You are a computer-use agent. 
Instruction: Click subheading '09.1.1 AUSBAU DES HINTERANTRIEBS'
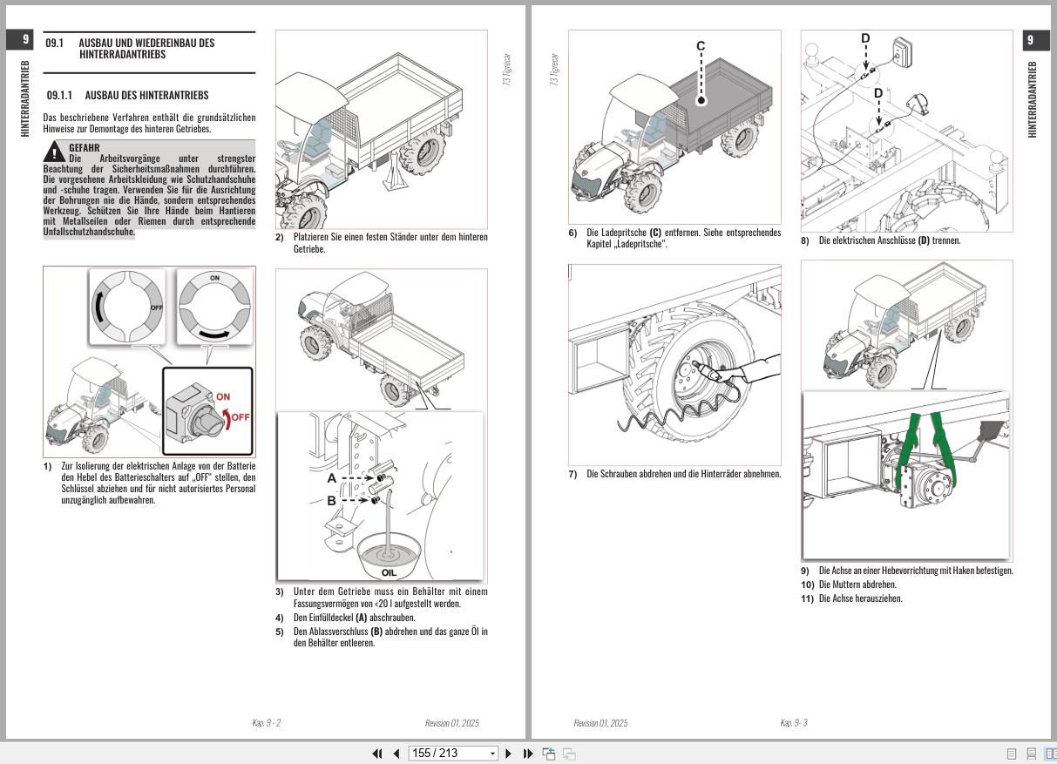click(x=127, y=95)
